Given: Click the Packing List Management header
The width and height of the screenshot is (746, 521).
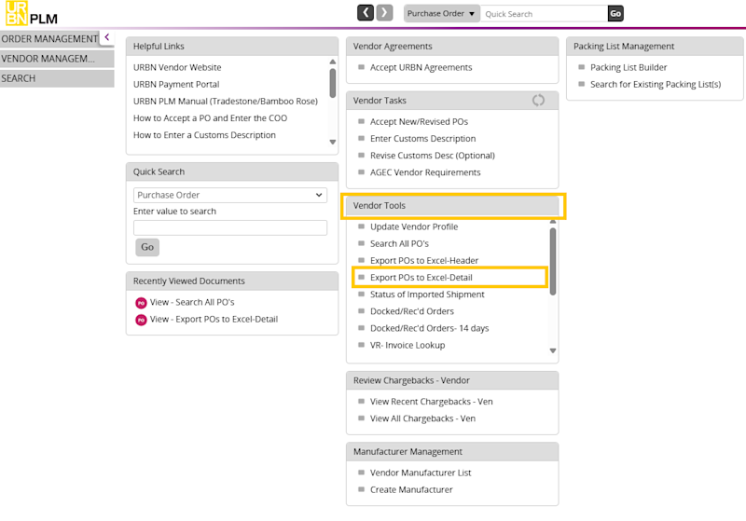Looking at the screenshot, I should click(655, 46).
